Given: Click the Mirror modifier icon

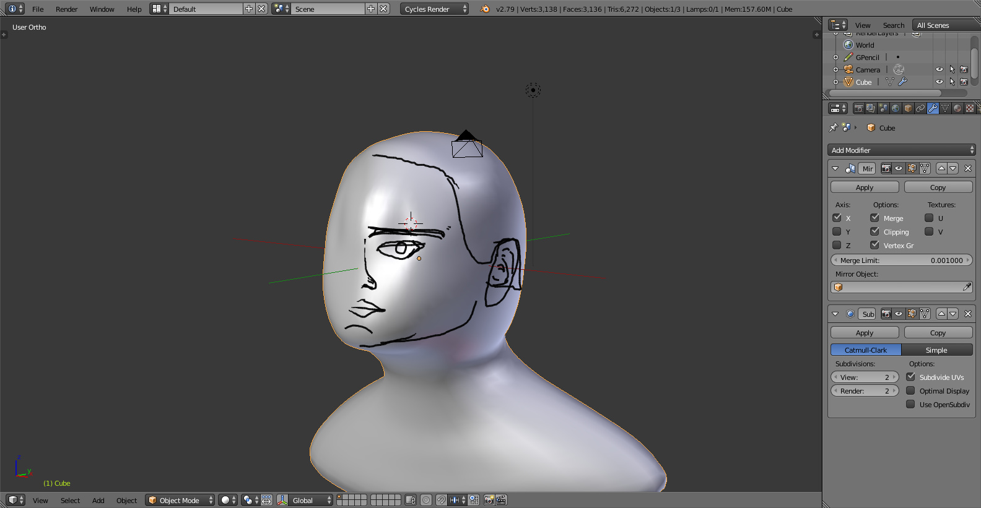Looking at the screenshot, I should (850, 168).
